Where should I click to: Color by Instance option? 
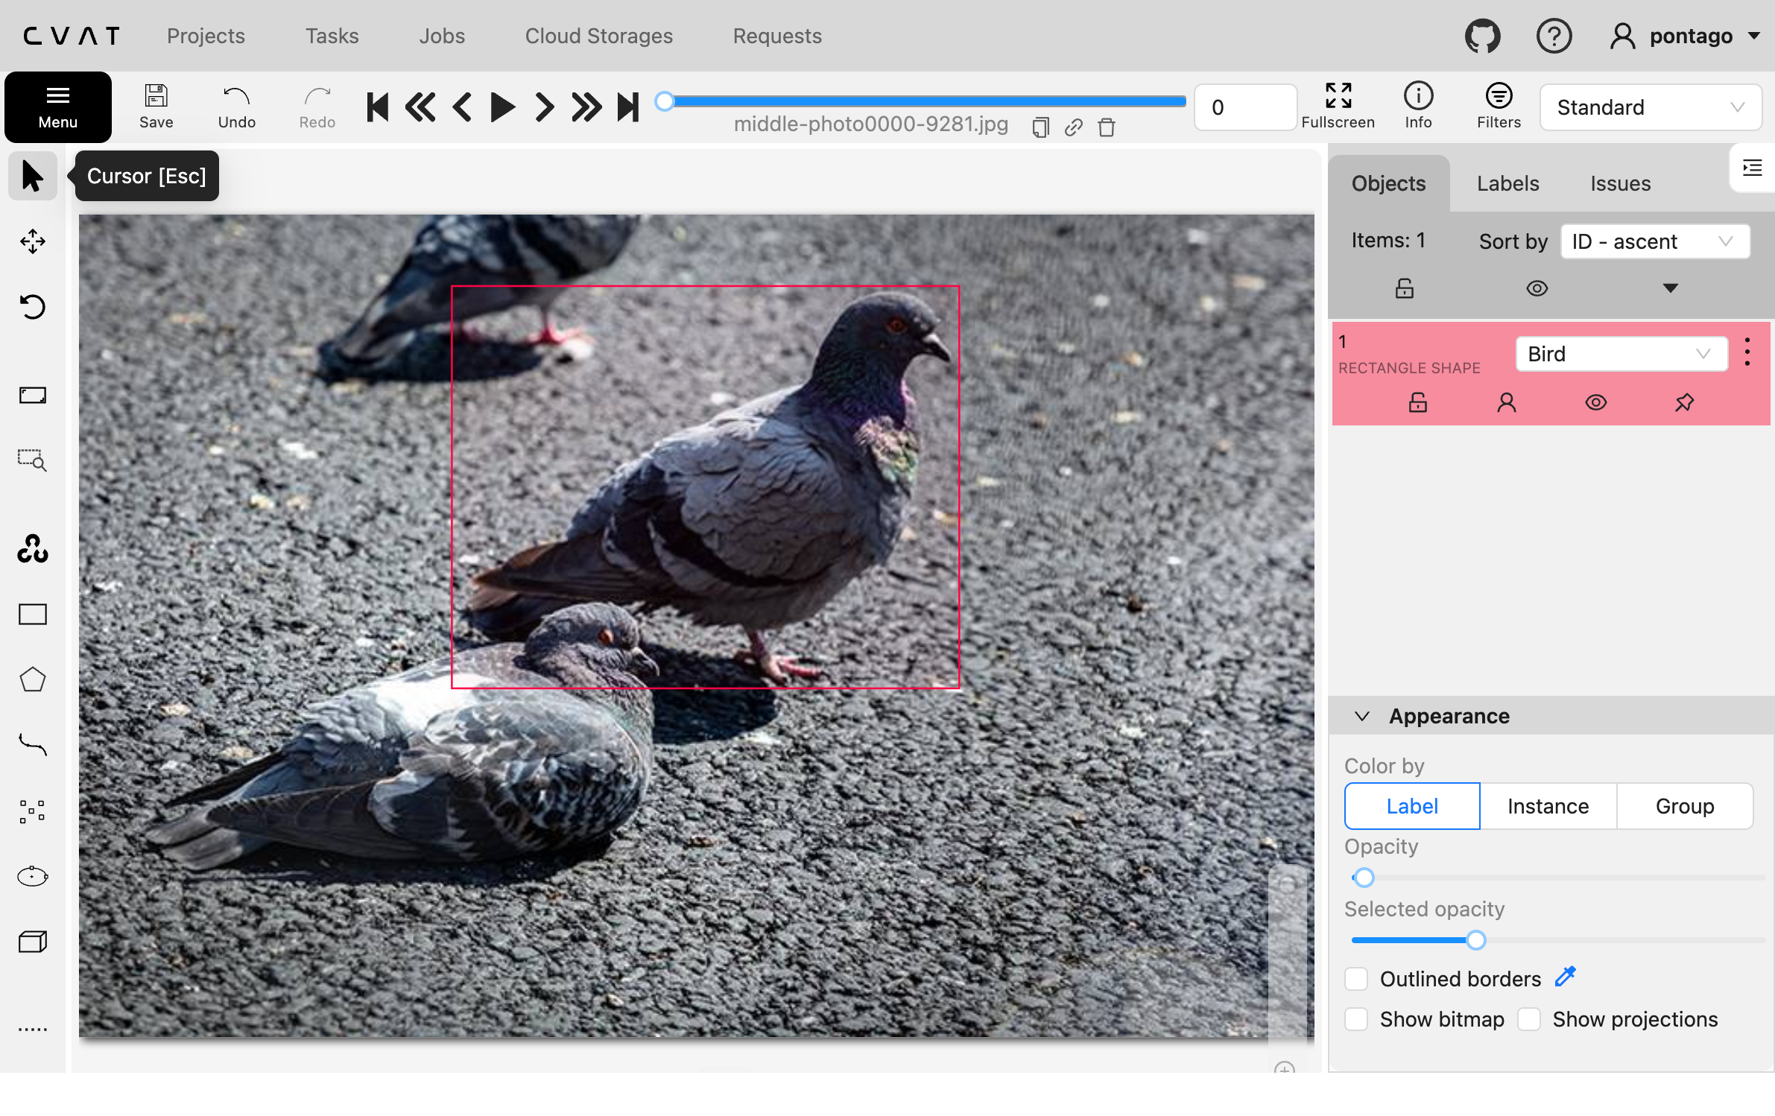(1548, 806)
